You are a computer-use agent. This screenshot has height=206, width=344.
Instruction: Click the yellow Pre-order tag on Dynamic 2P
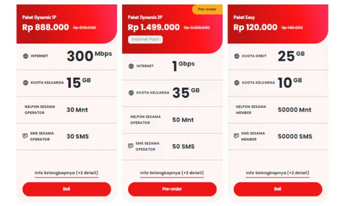click(x=207, y=9)
